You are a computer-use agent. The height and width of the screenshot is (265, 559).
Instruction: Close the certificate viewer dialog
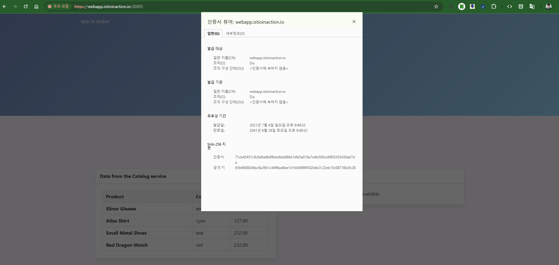coord(354,22)
